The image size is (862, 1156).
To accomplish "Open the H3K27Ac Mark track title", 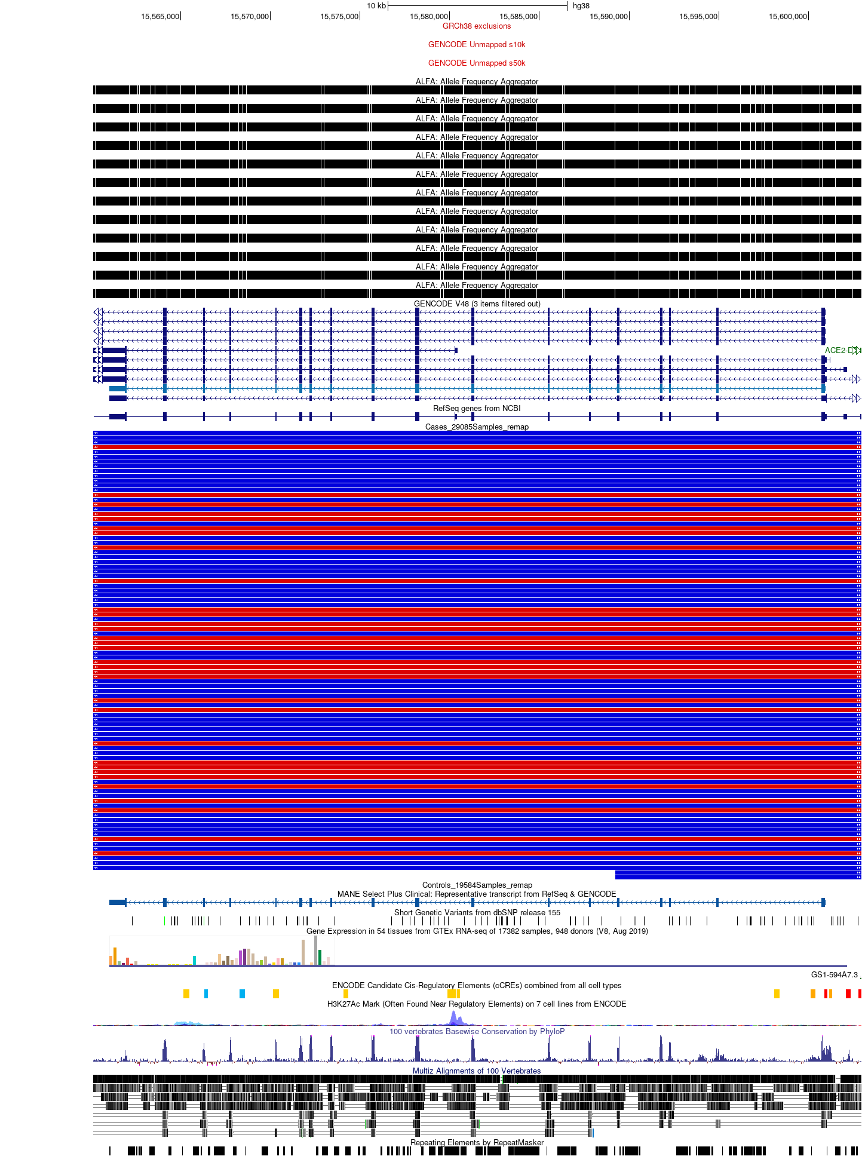I will [x=477, y=1004].
